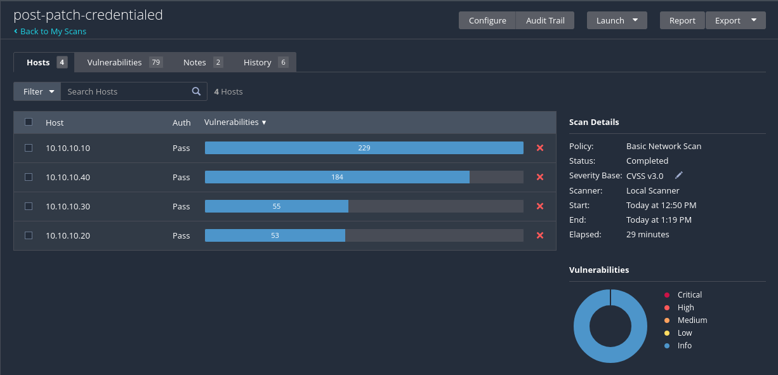Click the Report button
Viewport: 778px width, 375px height.
click(x=682, y=20)
